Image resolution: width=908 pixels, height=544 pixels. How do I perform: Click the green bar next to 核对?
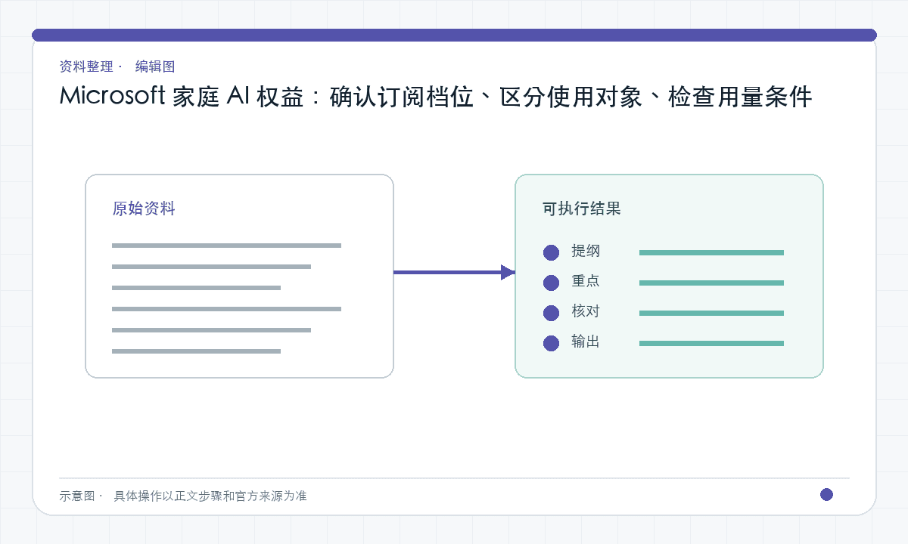coord(711,313)
